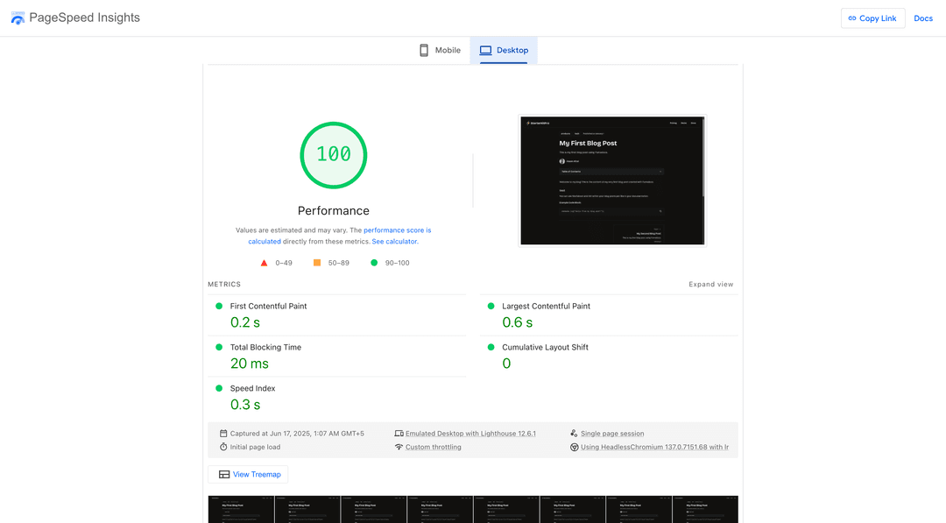Open the See calculator link
This screenshot has width=946, height=523.
394,241
